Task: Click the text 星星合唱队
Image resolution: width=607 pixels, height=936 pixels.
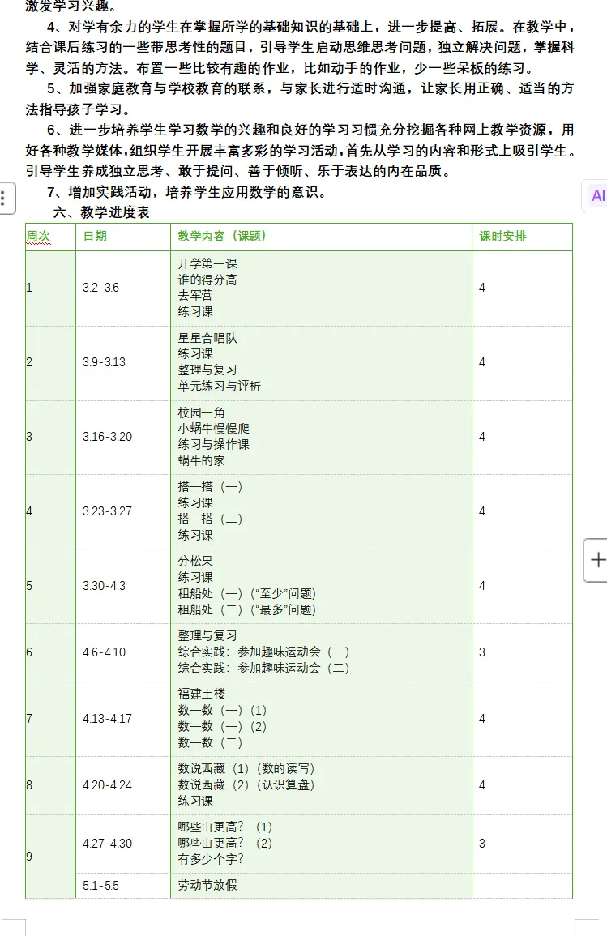Action: 207,339
